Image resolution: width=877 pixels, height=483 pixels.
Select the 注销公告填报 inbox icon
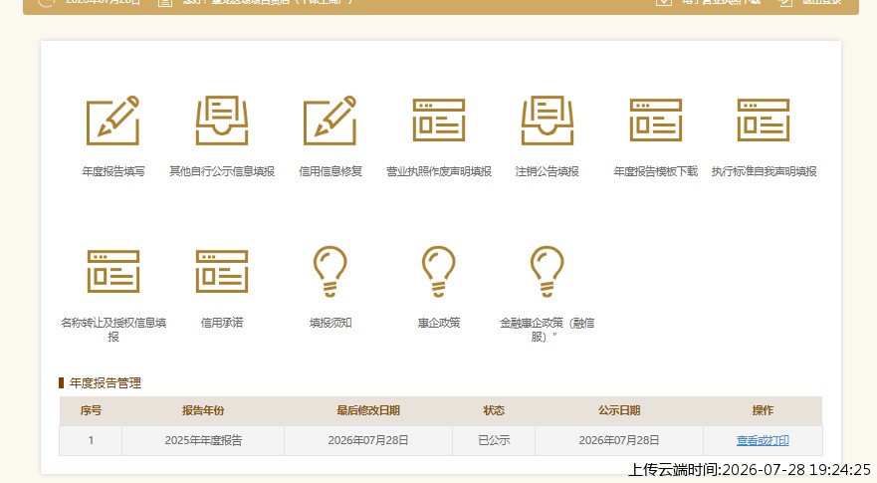pos(548,121)
